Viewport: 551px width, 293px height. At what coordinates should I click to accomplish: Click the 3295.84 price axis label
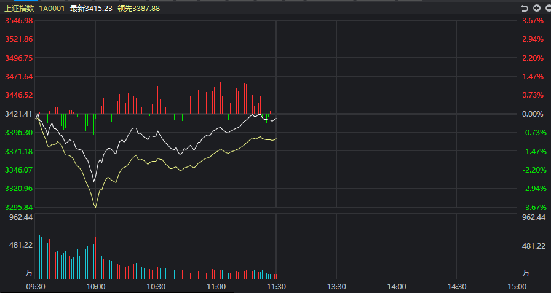[19, 207]
